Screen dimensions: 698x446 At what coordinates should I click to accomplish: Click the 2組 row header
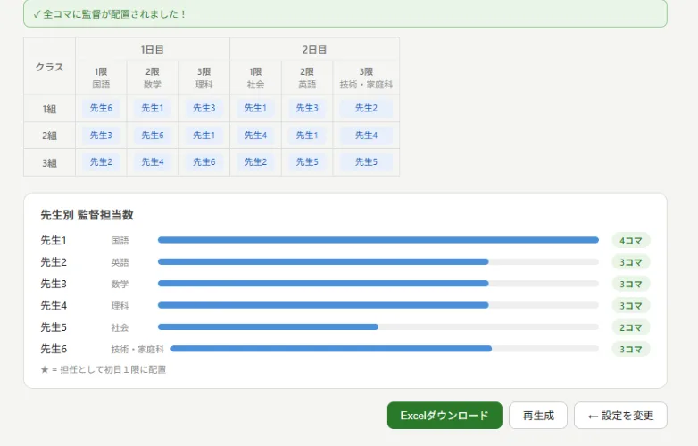coord(49,136)
